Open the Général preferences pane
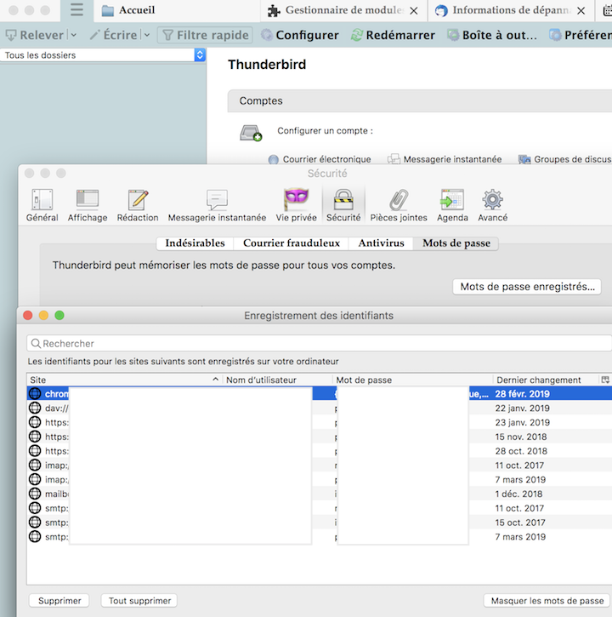The width and height of the screenshot is (612, 617). click(x=42, y=205)
